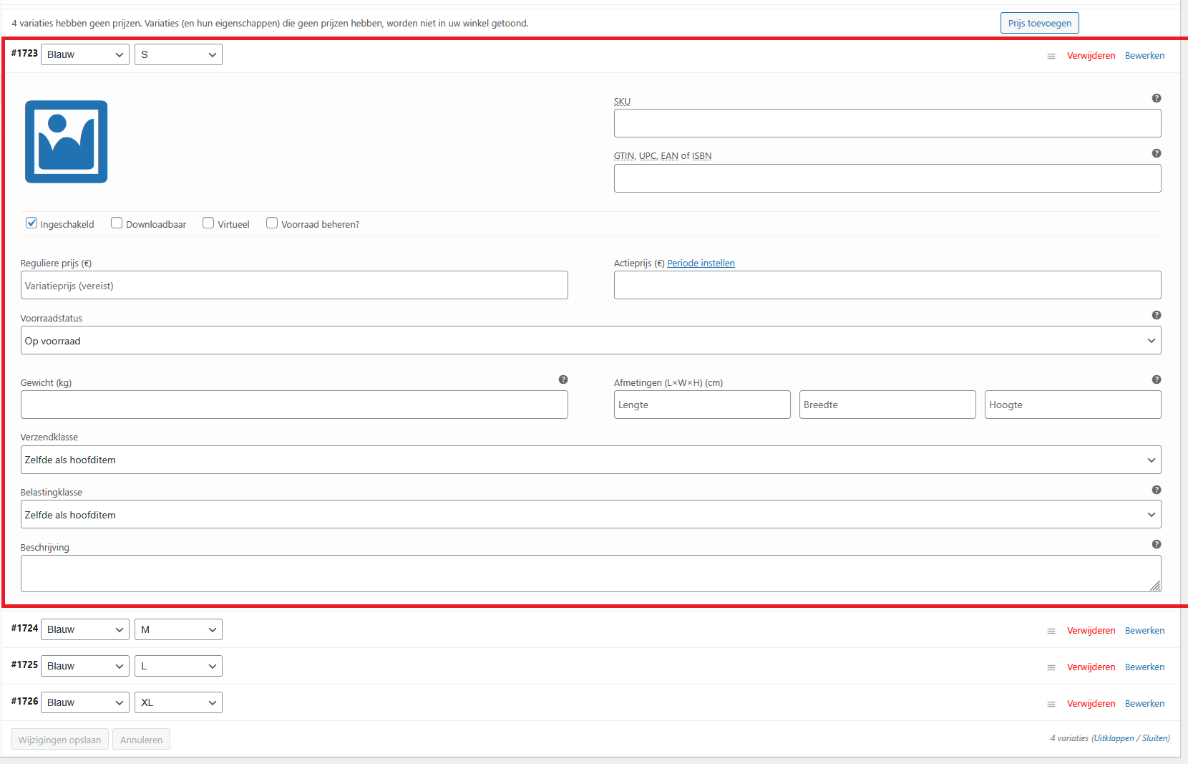Click the help icon next to SKU
Viewport: 1188px width, 764px height.
point(1156,98)
